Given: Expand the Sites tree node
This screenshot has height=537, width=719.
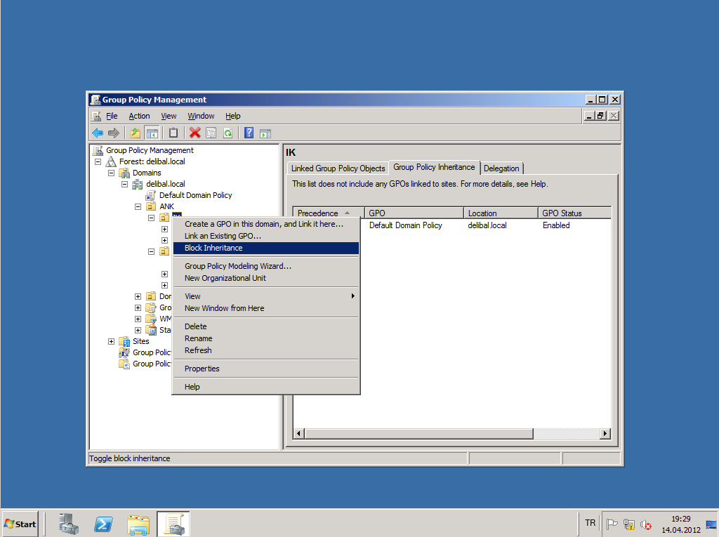Looking at the screenshot, I should 111,341.
